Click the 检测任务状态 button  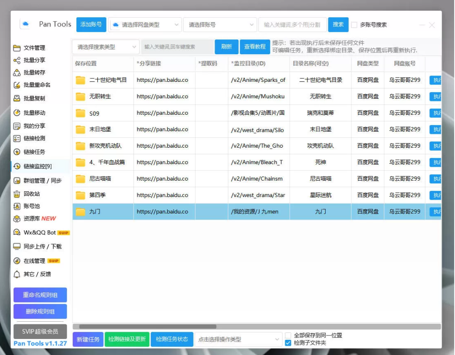172,339
